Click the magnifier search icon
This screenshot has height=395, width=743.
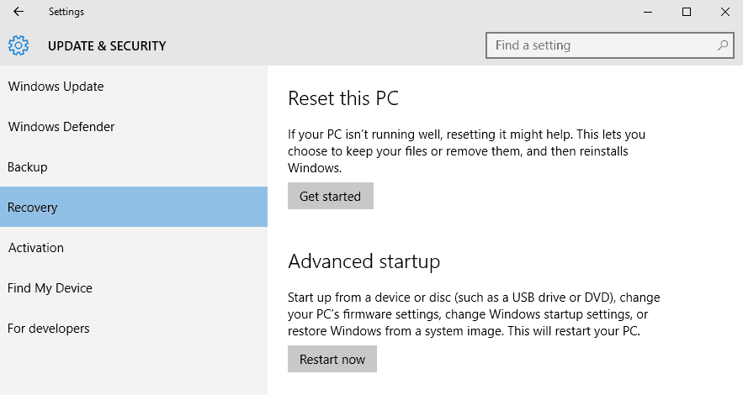click(722, 45)
